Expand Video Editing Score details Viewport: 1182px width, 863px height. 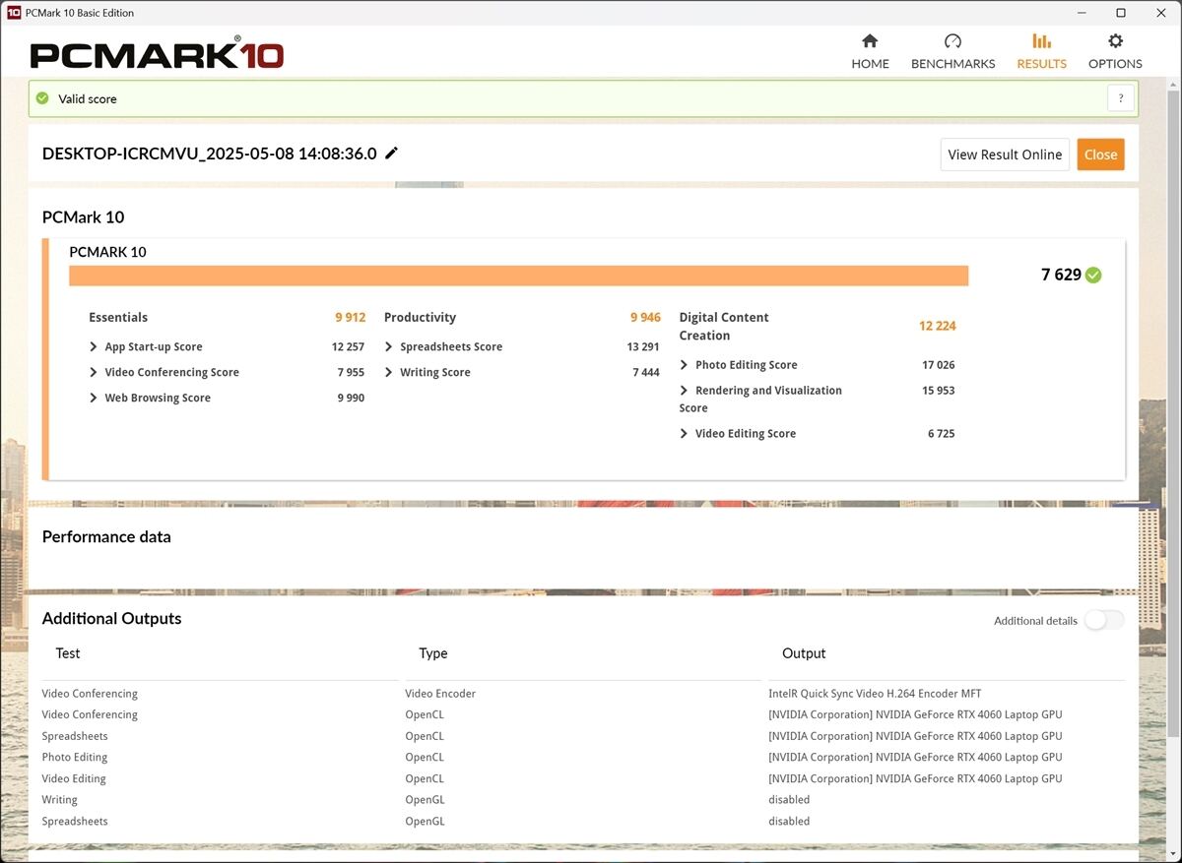(685, 434)
